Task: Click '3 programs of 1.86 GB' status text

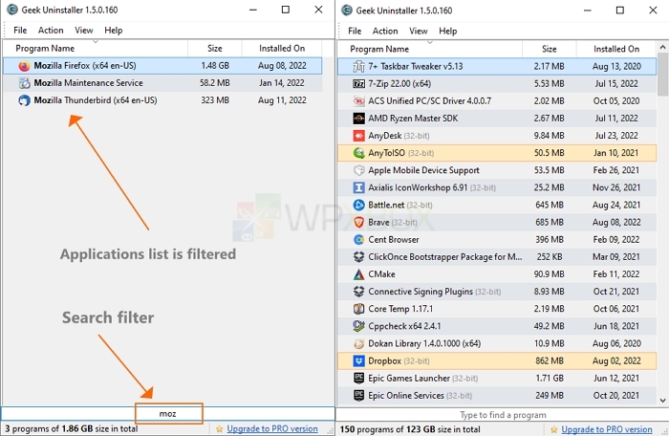Action: pos(72,428)
